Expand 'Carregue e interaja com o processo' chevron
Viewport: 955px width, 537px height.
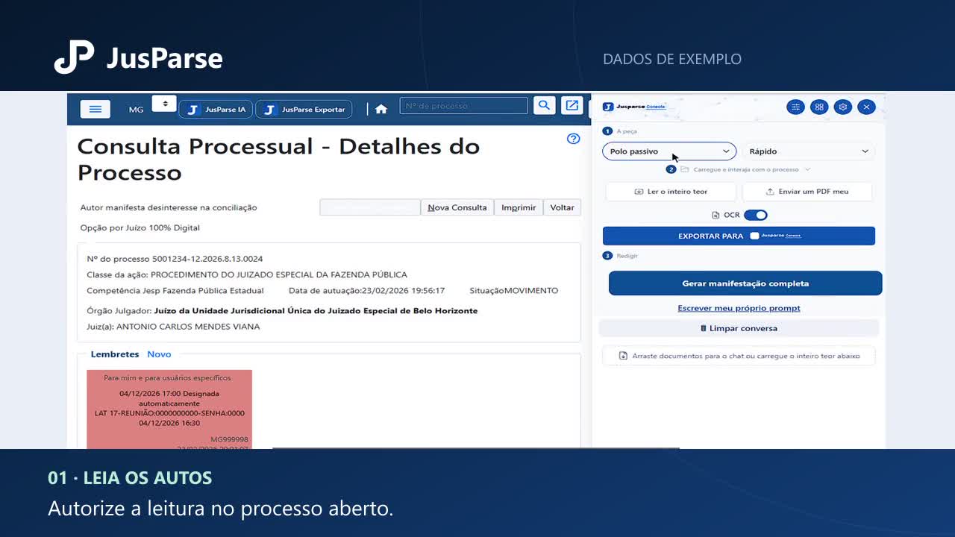point(807,170)
